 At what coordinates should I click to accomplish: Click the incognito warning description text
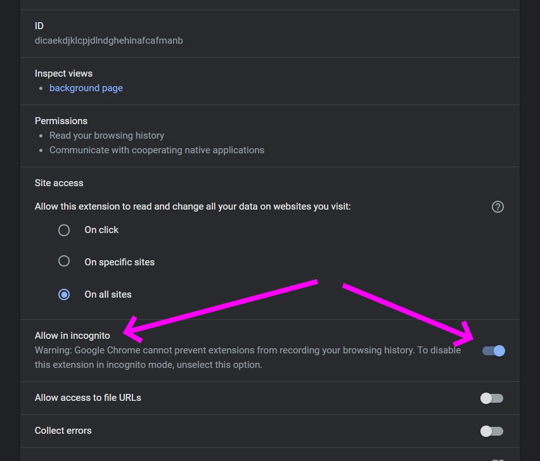tap(248, 357)
